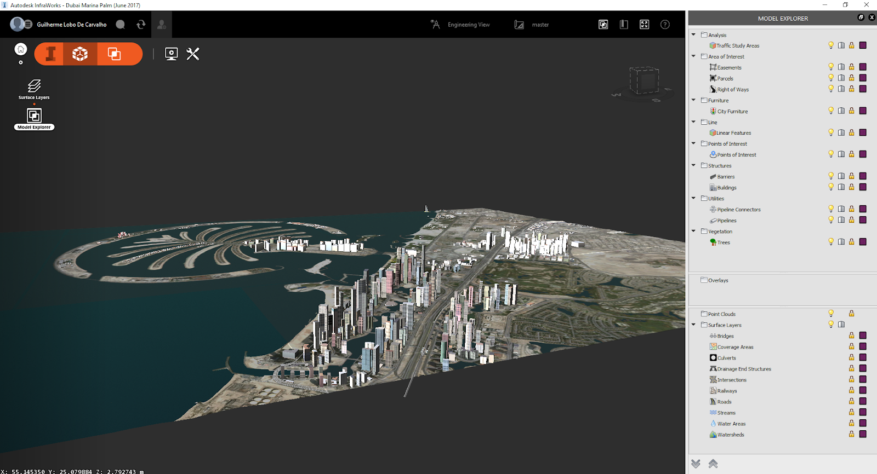Toggle visibility bulb for Buildings layer
877x474 pixels.
pyautogui.click(x=831, y=187)
